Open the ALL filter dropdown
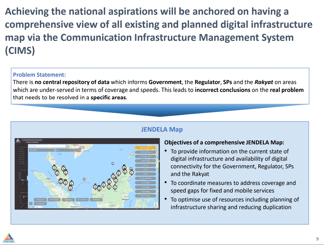 point(68,150)
